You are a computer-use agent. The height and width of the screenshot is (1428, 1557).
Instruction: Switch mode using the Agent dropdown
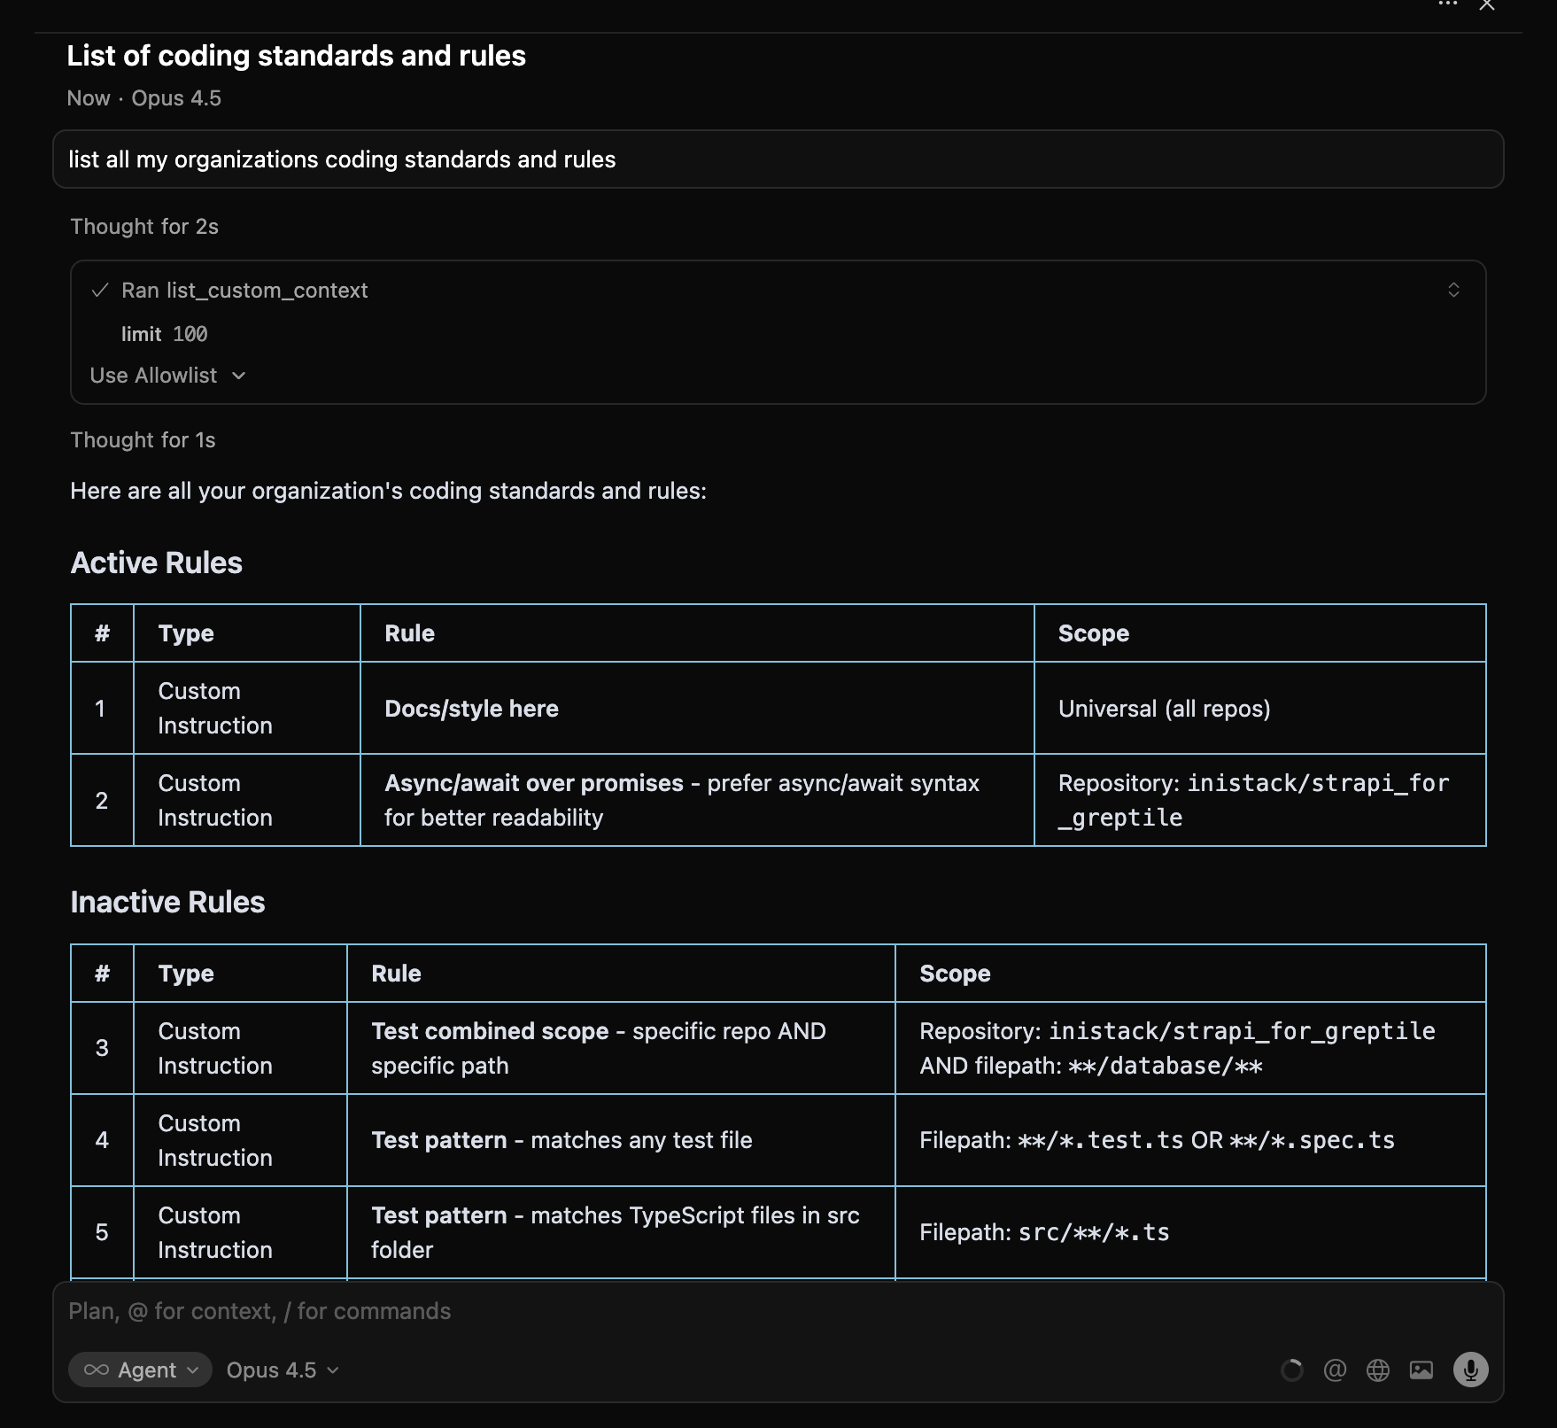click(x=140, y=1370)
